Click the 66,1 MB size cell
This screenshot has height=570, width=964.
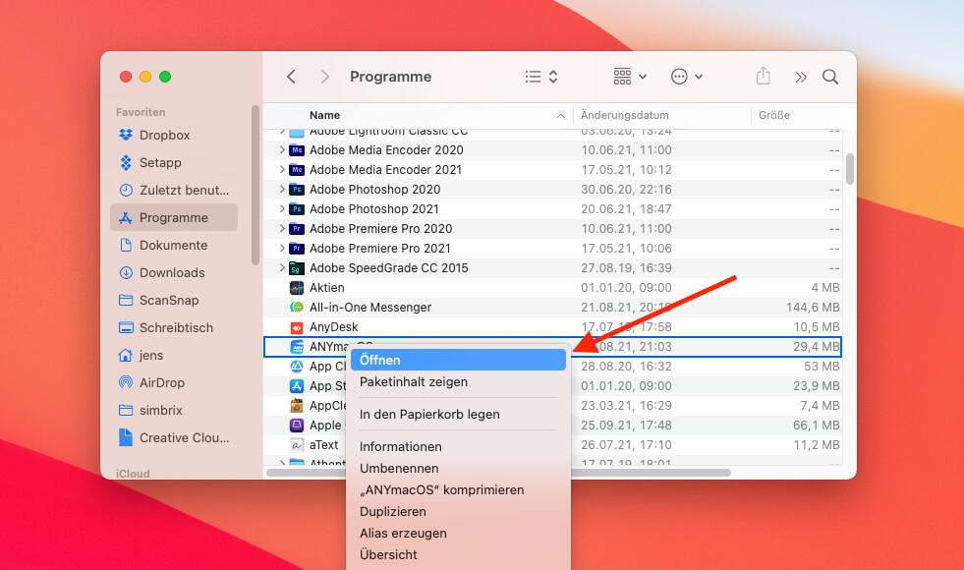[x=816, y=426]
